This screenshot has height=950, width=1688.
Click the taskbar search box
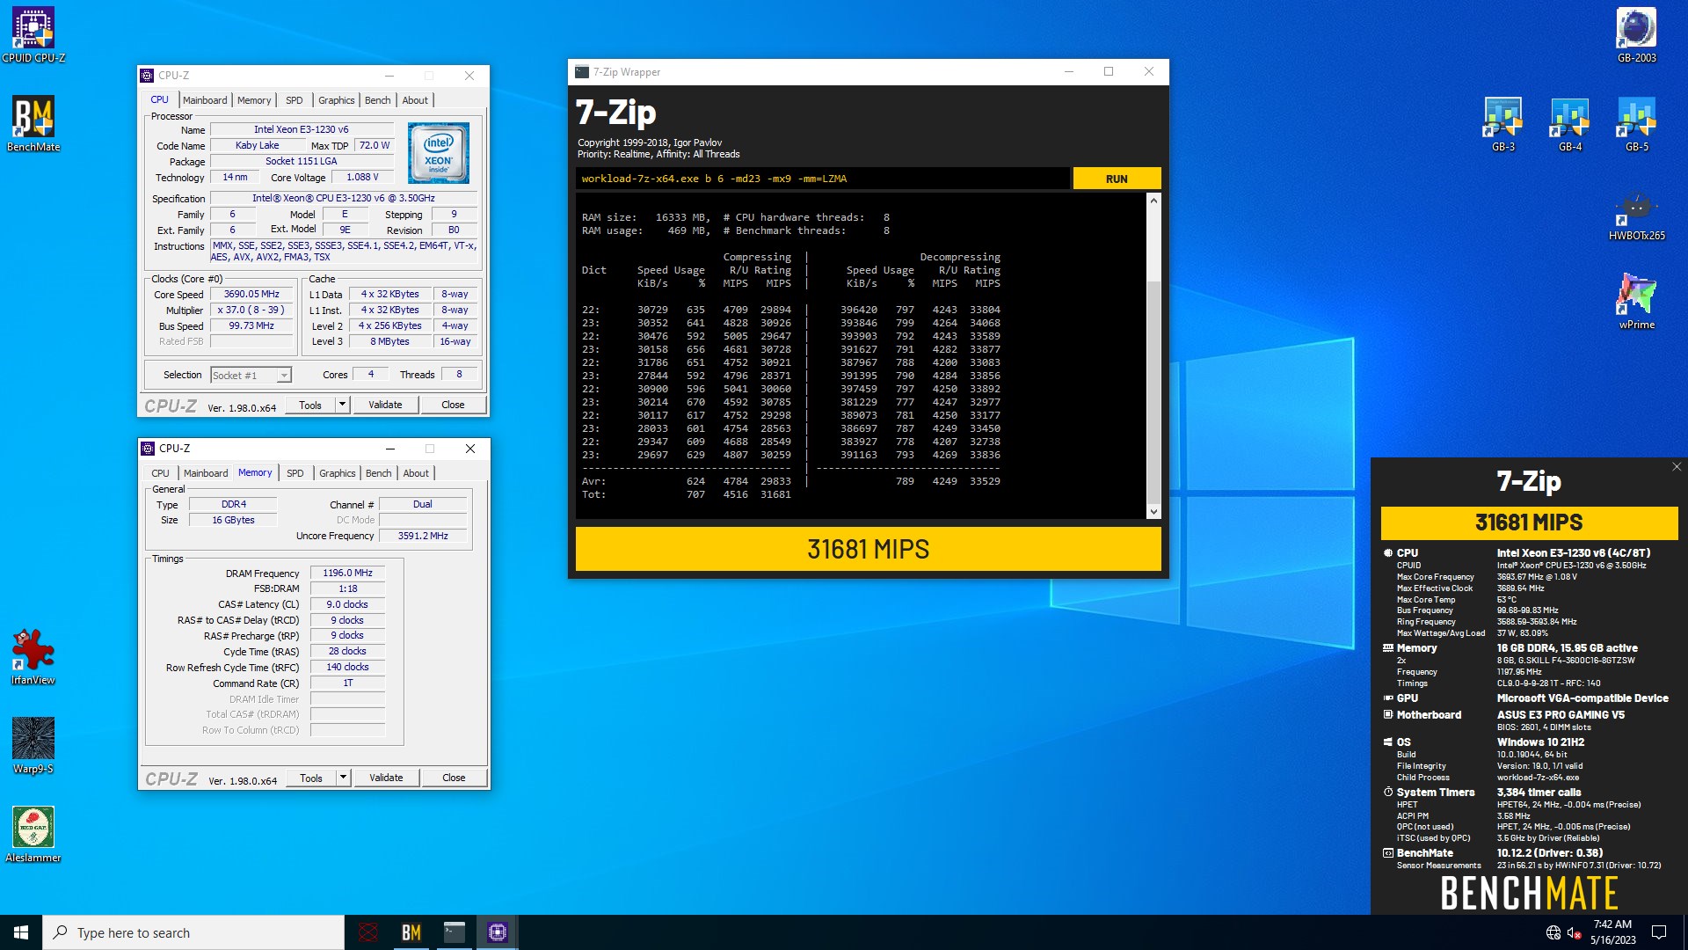click(x=193, y=932)
